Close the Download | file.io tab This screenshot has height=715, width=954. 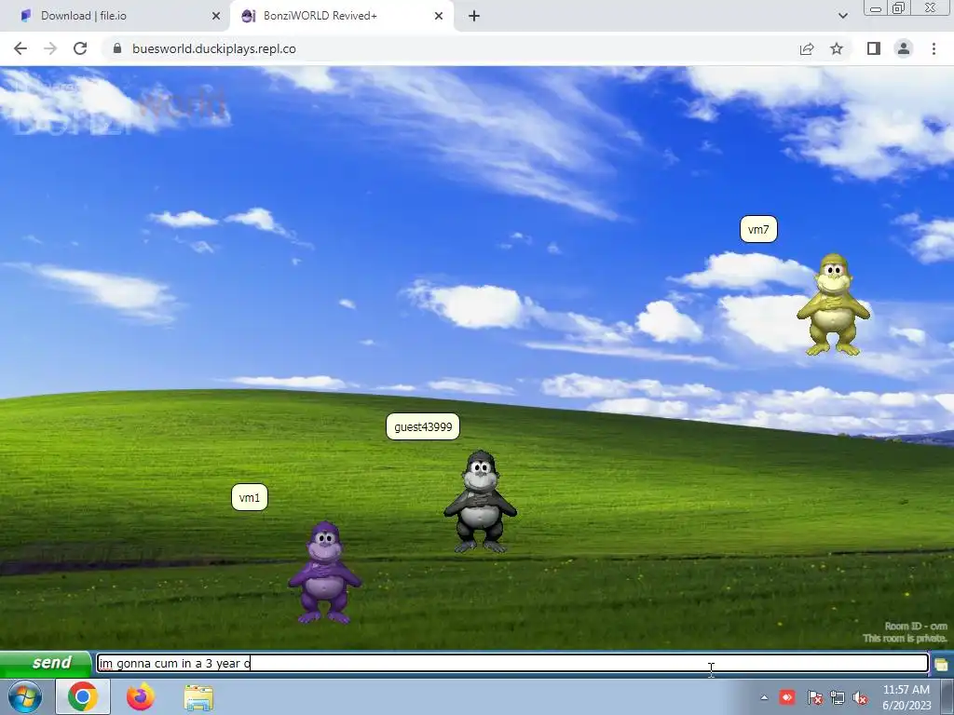[x=216, y=16]
